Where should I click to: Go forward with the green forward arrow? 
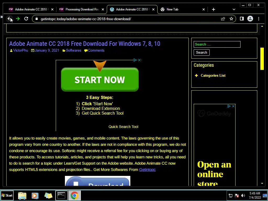[x=18, y=19]
